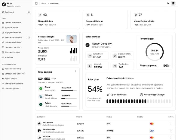
Task: Open action menu for Maria Gonzalez row
Action: [171, 131]
